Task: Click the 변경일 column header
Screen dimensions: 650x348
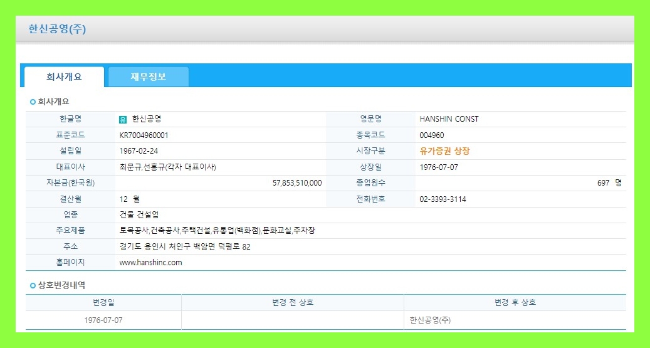Action: [x=103, y=303]
